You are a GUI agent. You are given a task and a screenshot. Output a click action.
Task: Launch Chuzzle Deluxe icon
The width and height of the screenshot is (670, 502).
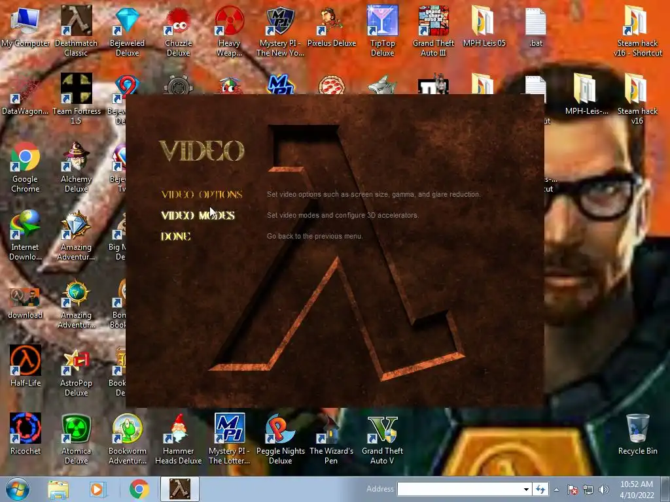tap(178, 31)
